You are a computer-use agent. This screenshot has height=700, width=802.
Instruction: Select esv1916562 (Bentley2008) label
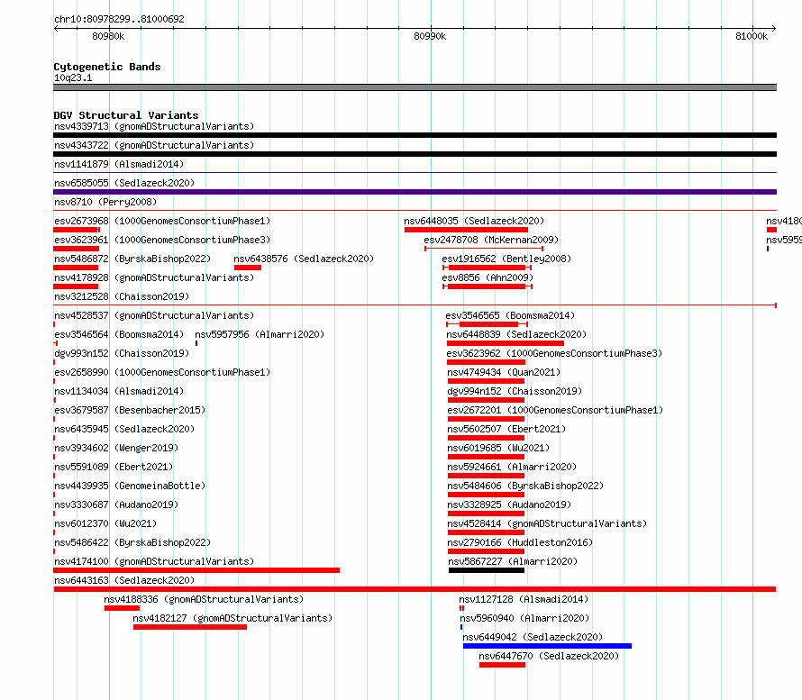[506, 259]
